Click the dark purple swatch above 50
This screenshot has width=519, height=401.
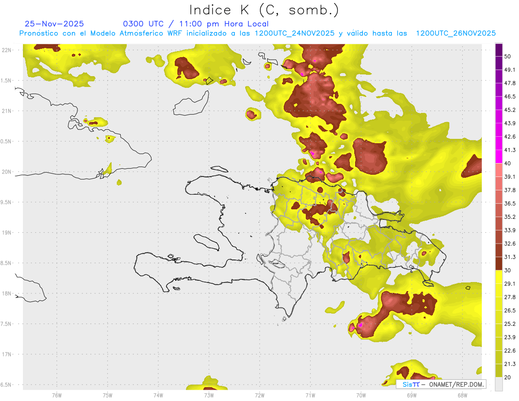pos(499,50)
